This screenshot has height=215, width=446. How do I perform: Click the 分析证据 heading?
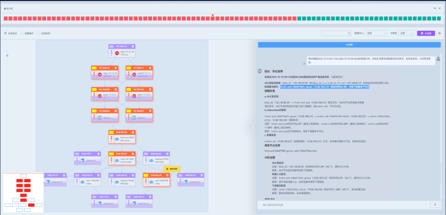pyautogui.click(x=270, y=157)
